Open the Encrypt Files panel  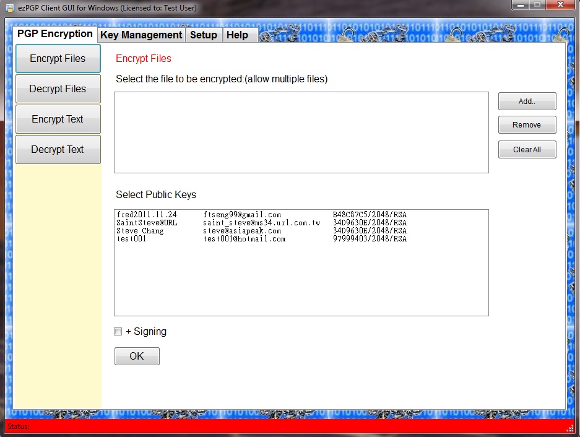(x=58, y=58)
